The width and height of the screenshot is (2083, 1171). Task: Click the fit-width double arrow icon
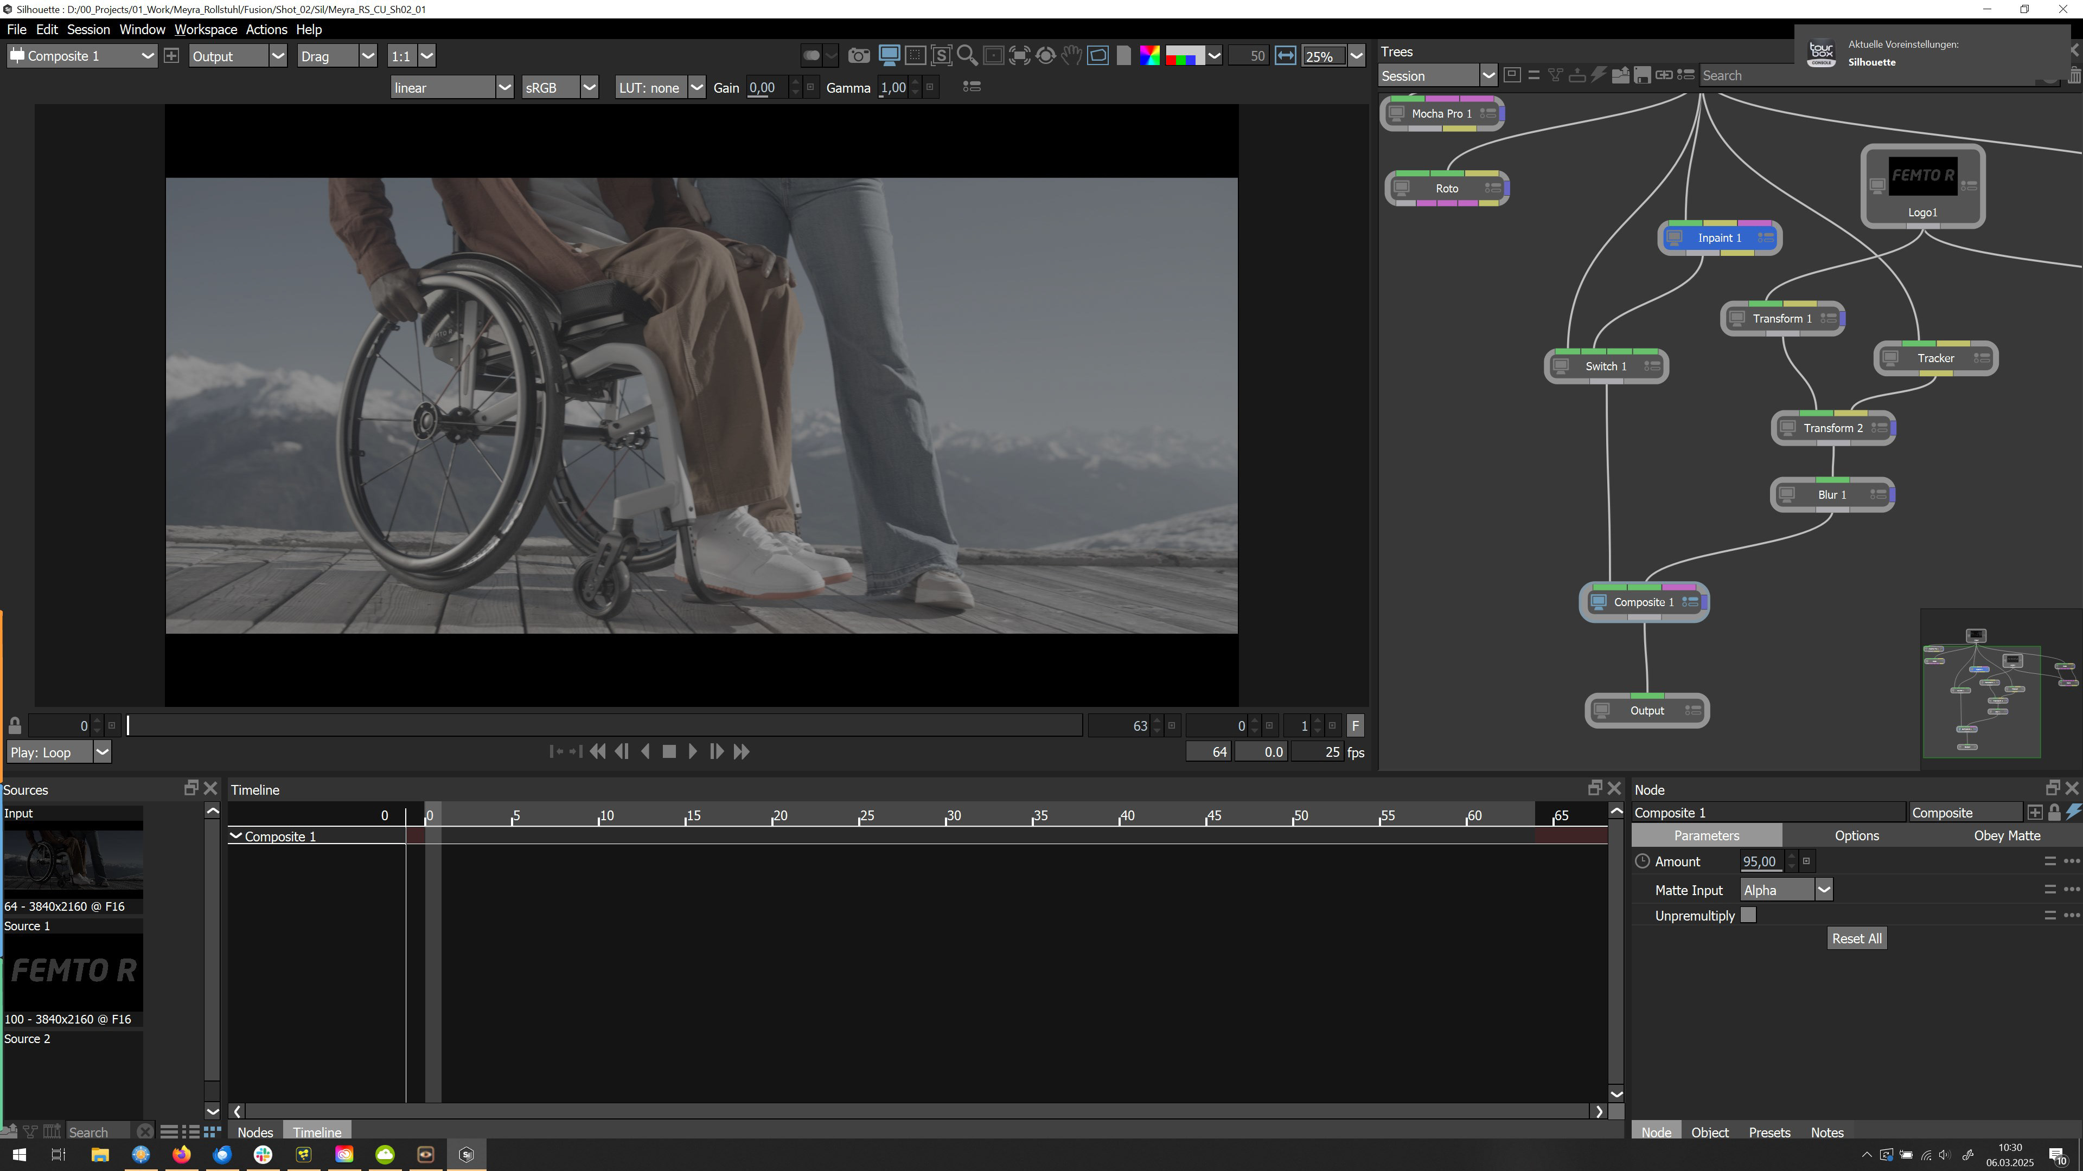pyautogui.click(x=1285, y=56)
